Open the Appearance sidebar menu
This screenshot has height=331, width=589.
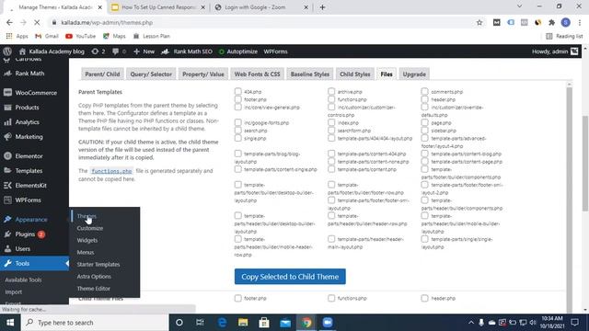tap(31, 220)
